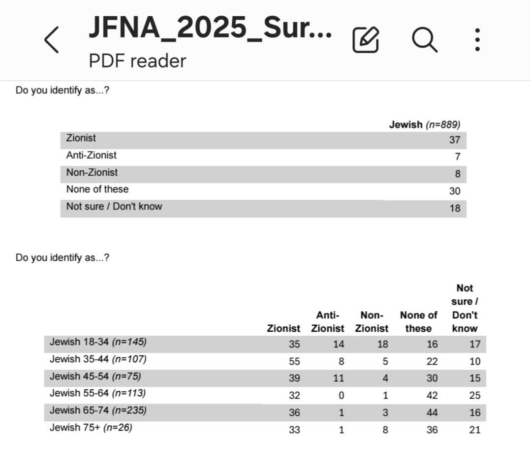Tap the "Jewish 35-44 (n=107)" row label
Viewport: 531px width, 469px height.
click(98, 359)
